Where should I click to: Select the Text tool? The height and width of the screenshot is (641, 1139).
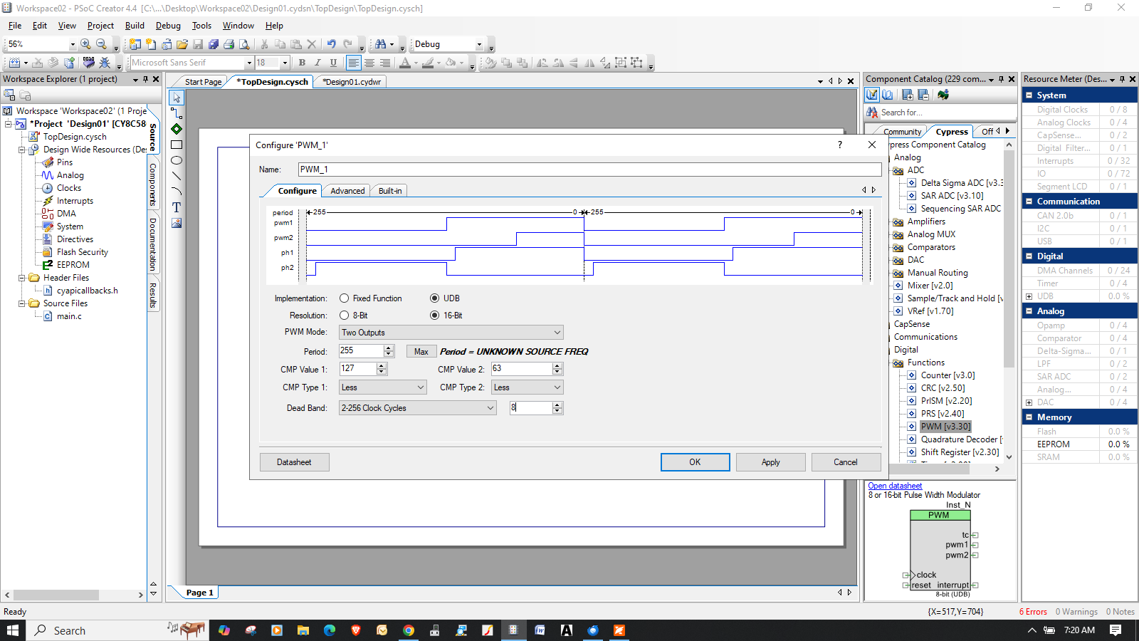coord(177,207)
